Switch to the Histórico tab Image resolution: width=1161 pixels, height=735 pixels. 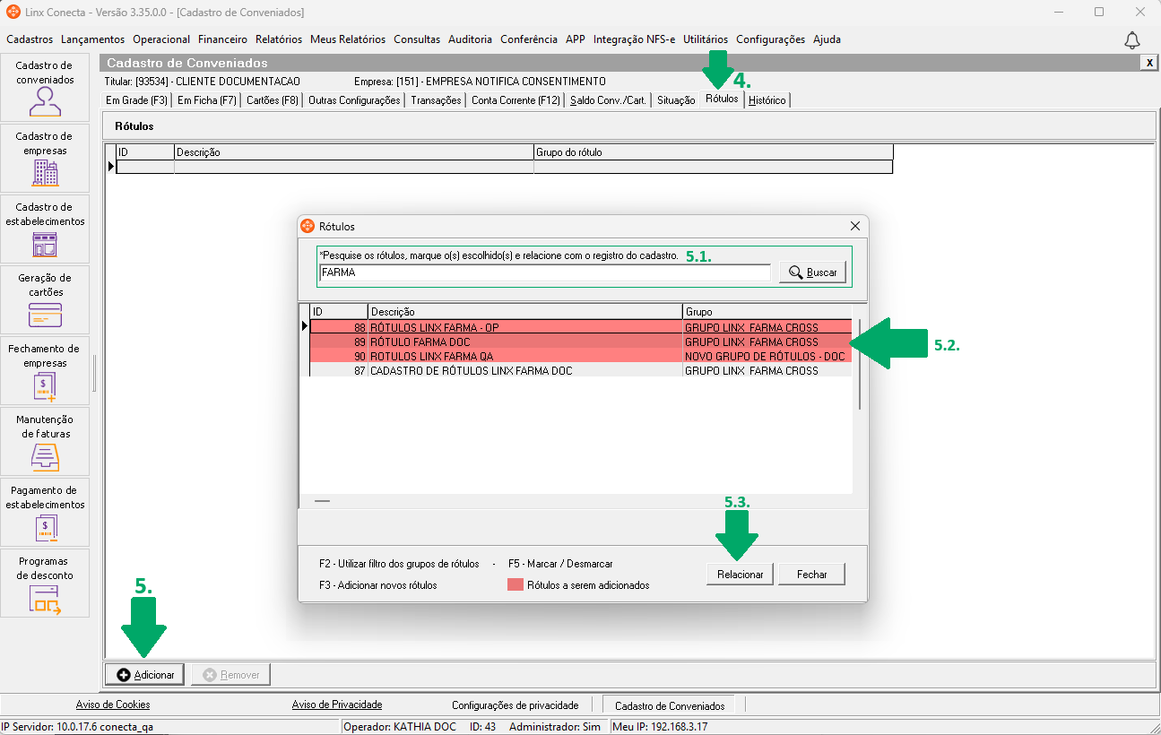tap(767, 100)
